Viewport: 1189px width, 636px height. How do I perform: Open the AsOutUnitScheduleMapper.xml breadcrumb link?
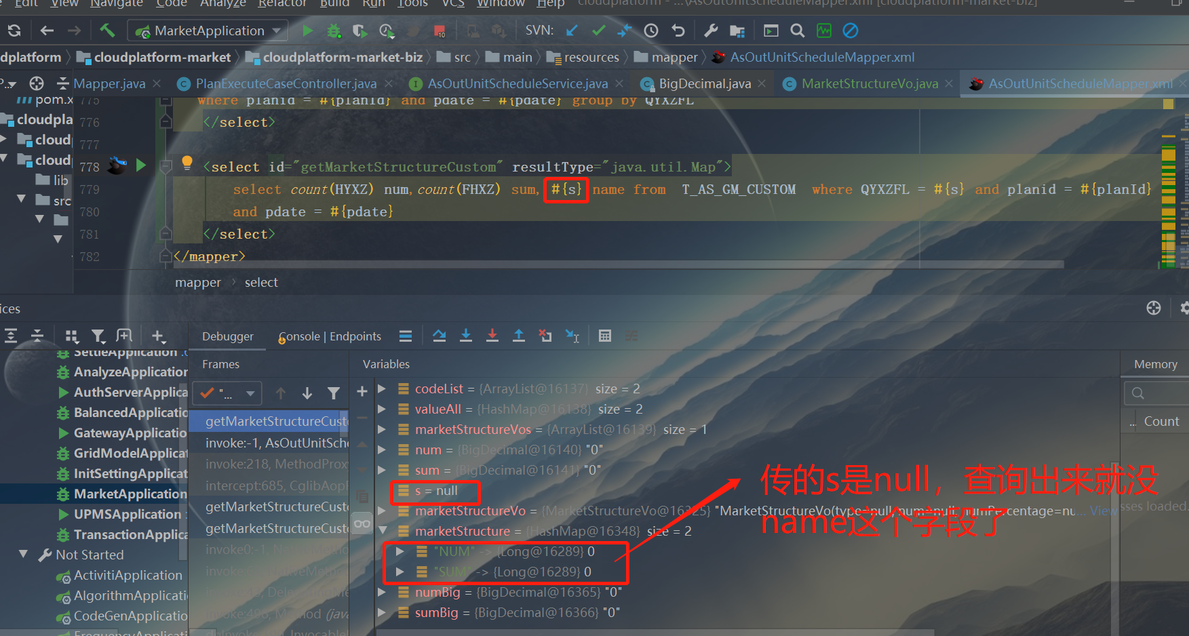coord(822,57)
